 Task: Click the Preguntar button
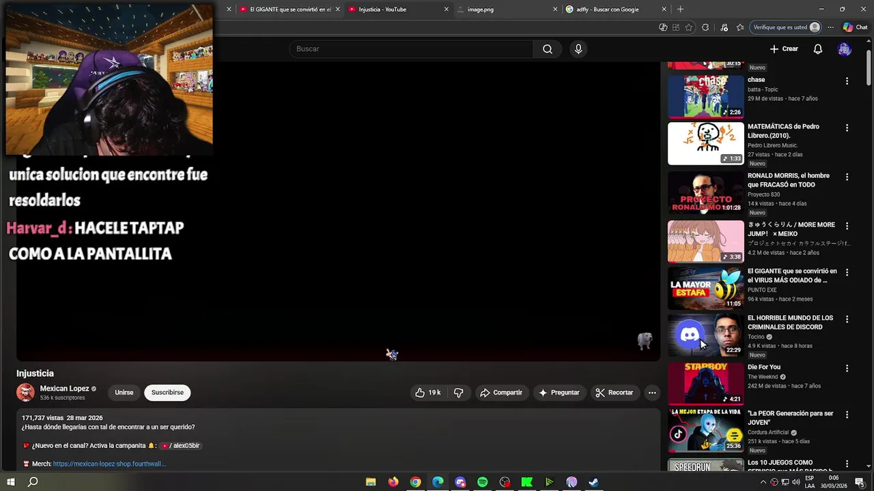tap(559, 393)
